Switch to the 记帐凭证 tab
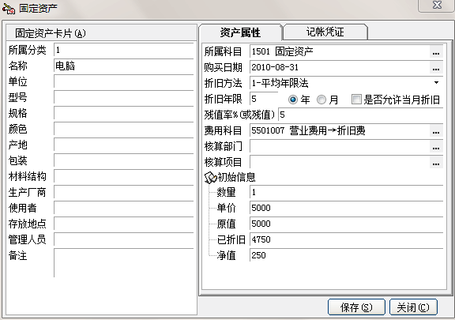 coord(325,32)
